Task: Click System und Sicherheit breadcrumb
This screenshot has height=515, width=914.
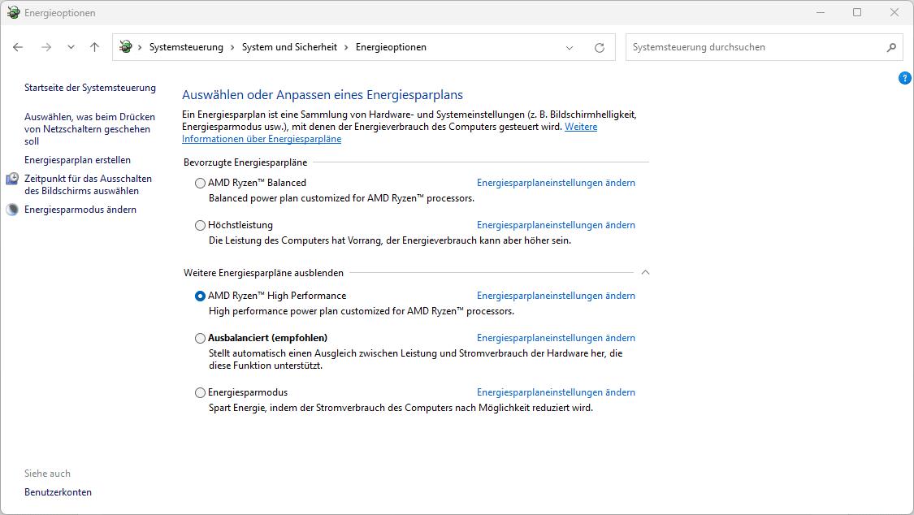Action: click(289, 47)
